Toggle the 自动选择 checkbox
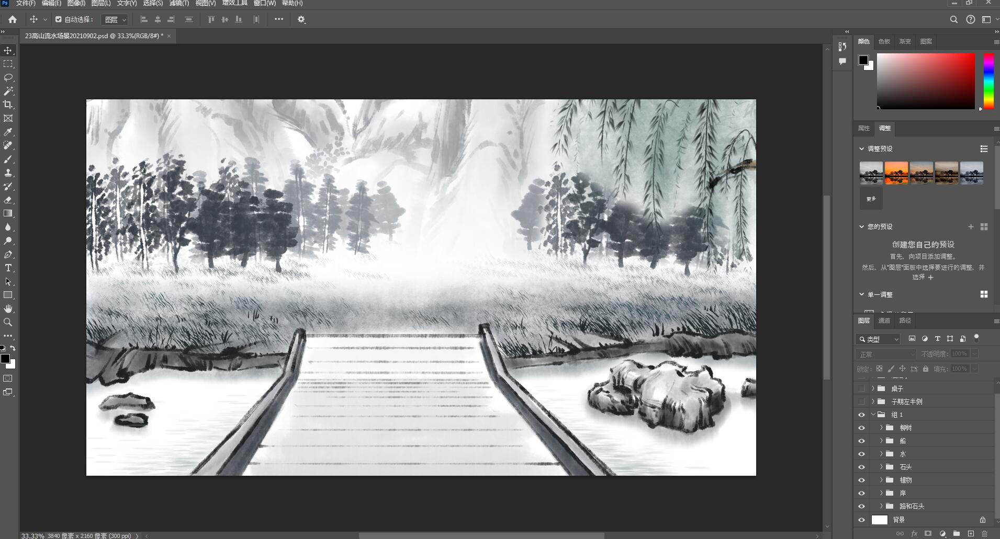Image resolution: width=1000 pixels, height=539 pixels. (58, 19)
